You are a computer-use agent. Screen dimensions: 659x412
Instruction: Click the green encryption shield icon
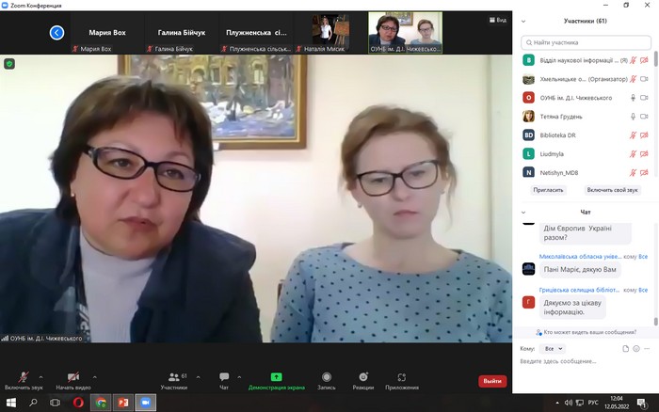point(9,64)
